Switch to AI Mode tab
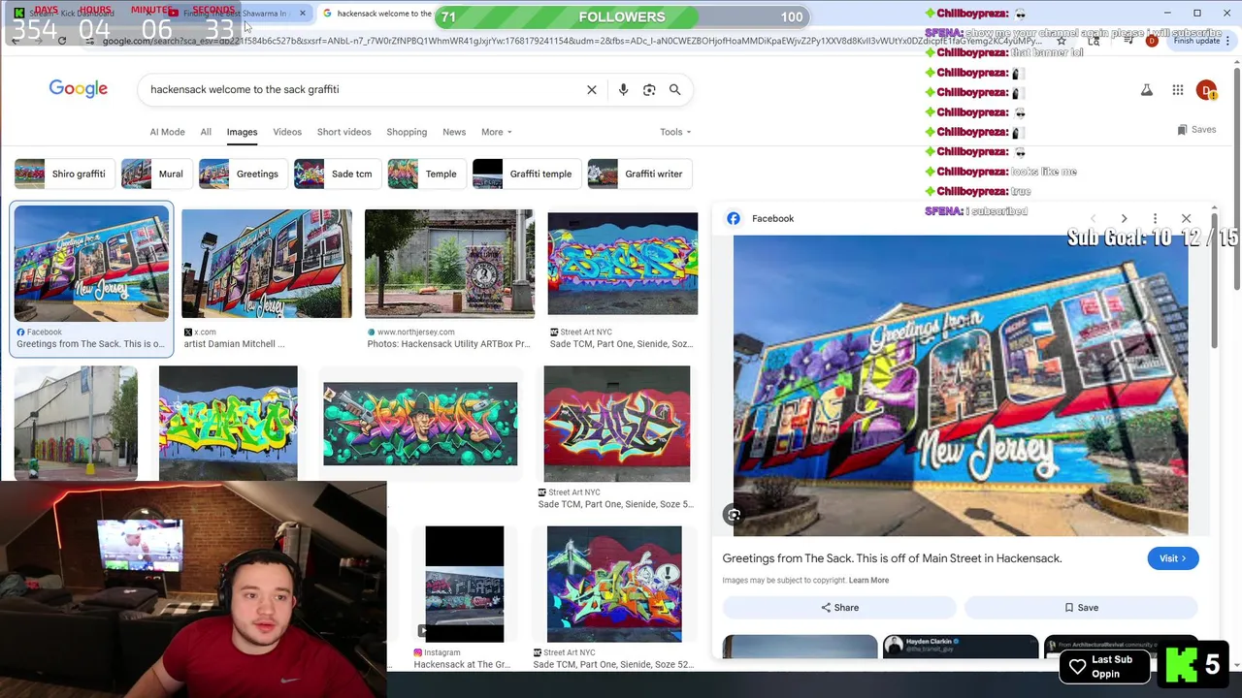 tap(167, 132)
